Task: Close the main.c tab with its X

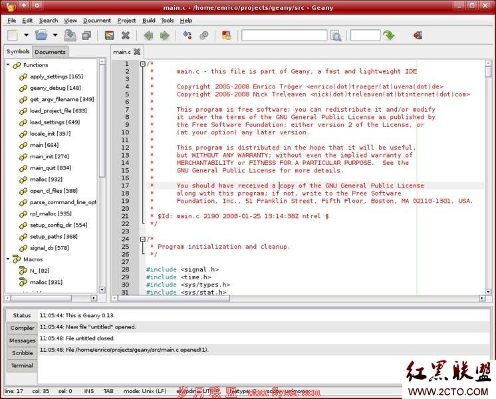Action: pos(137,52)
